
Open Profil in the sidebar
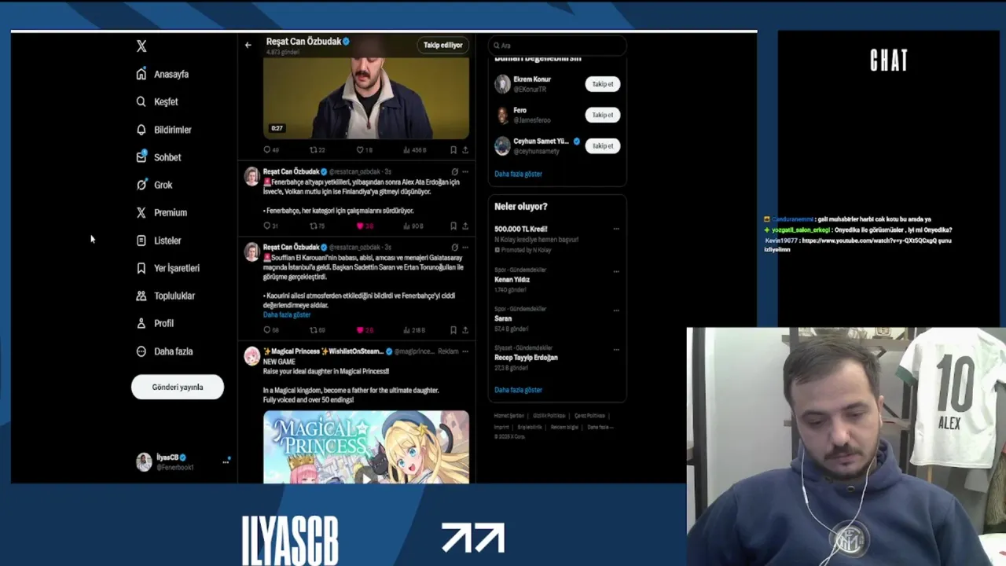click(155, 323)
